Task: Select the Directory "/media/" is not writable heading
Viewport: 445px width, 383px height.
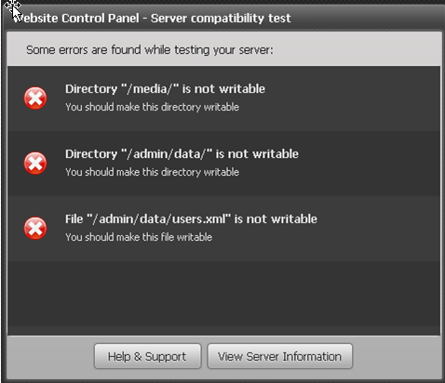Action: click(x=165, y=89)
